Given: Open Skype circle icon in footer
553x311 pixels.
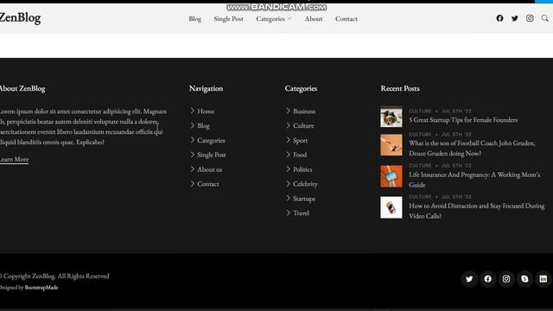Looking at the screenshot, I should pyautogui.click(x=524, y=279).
